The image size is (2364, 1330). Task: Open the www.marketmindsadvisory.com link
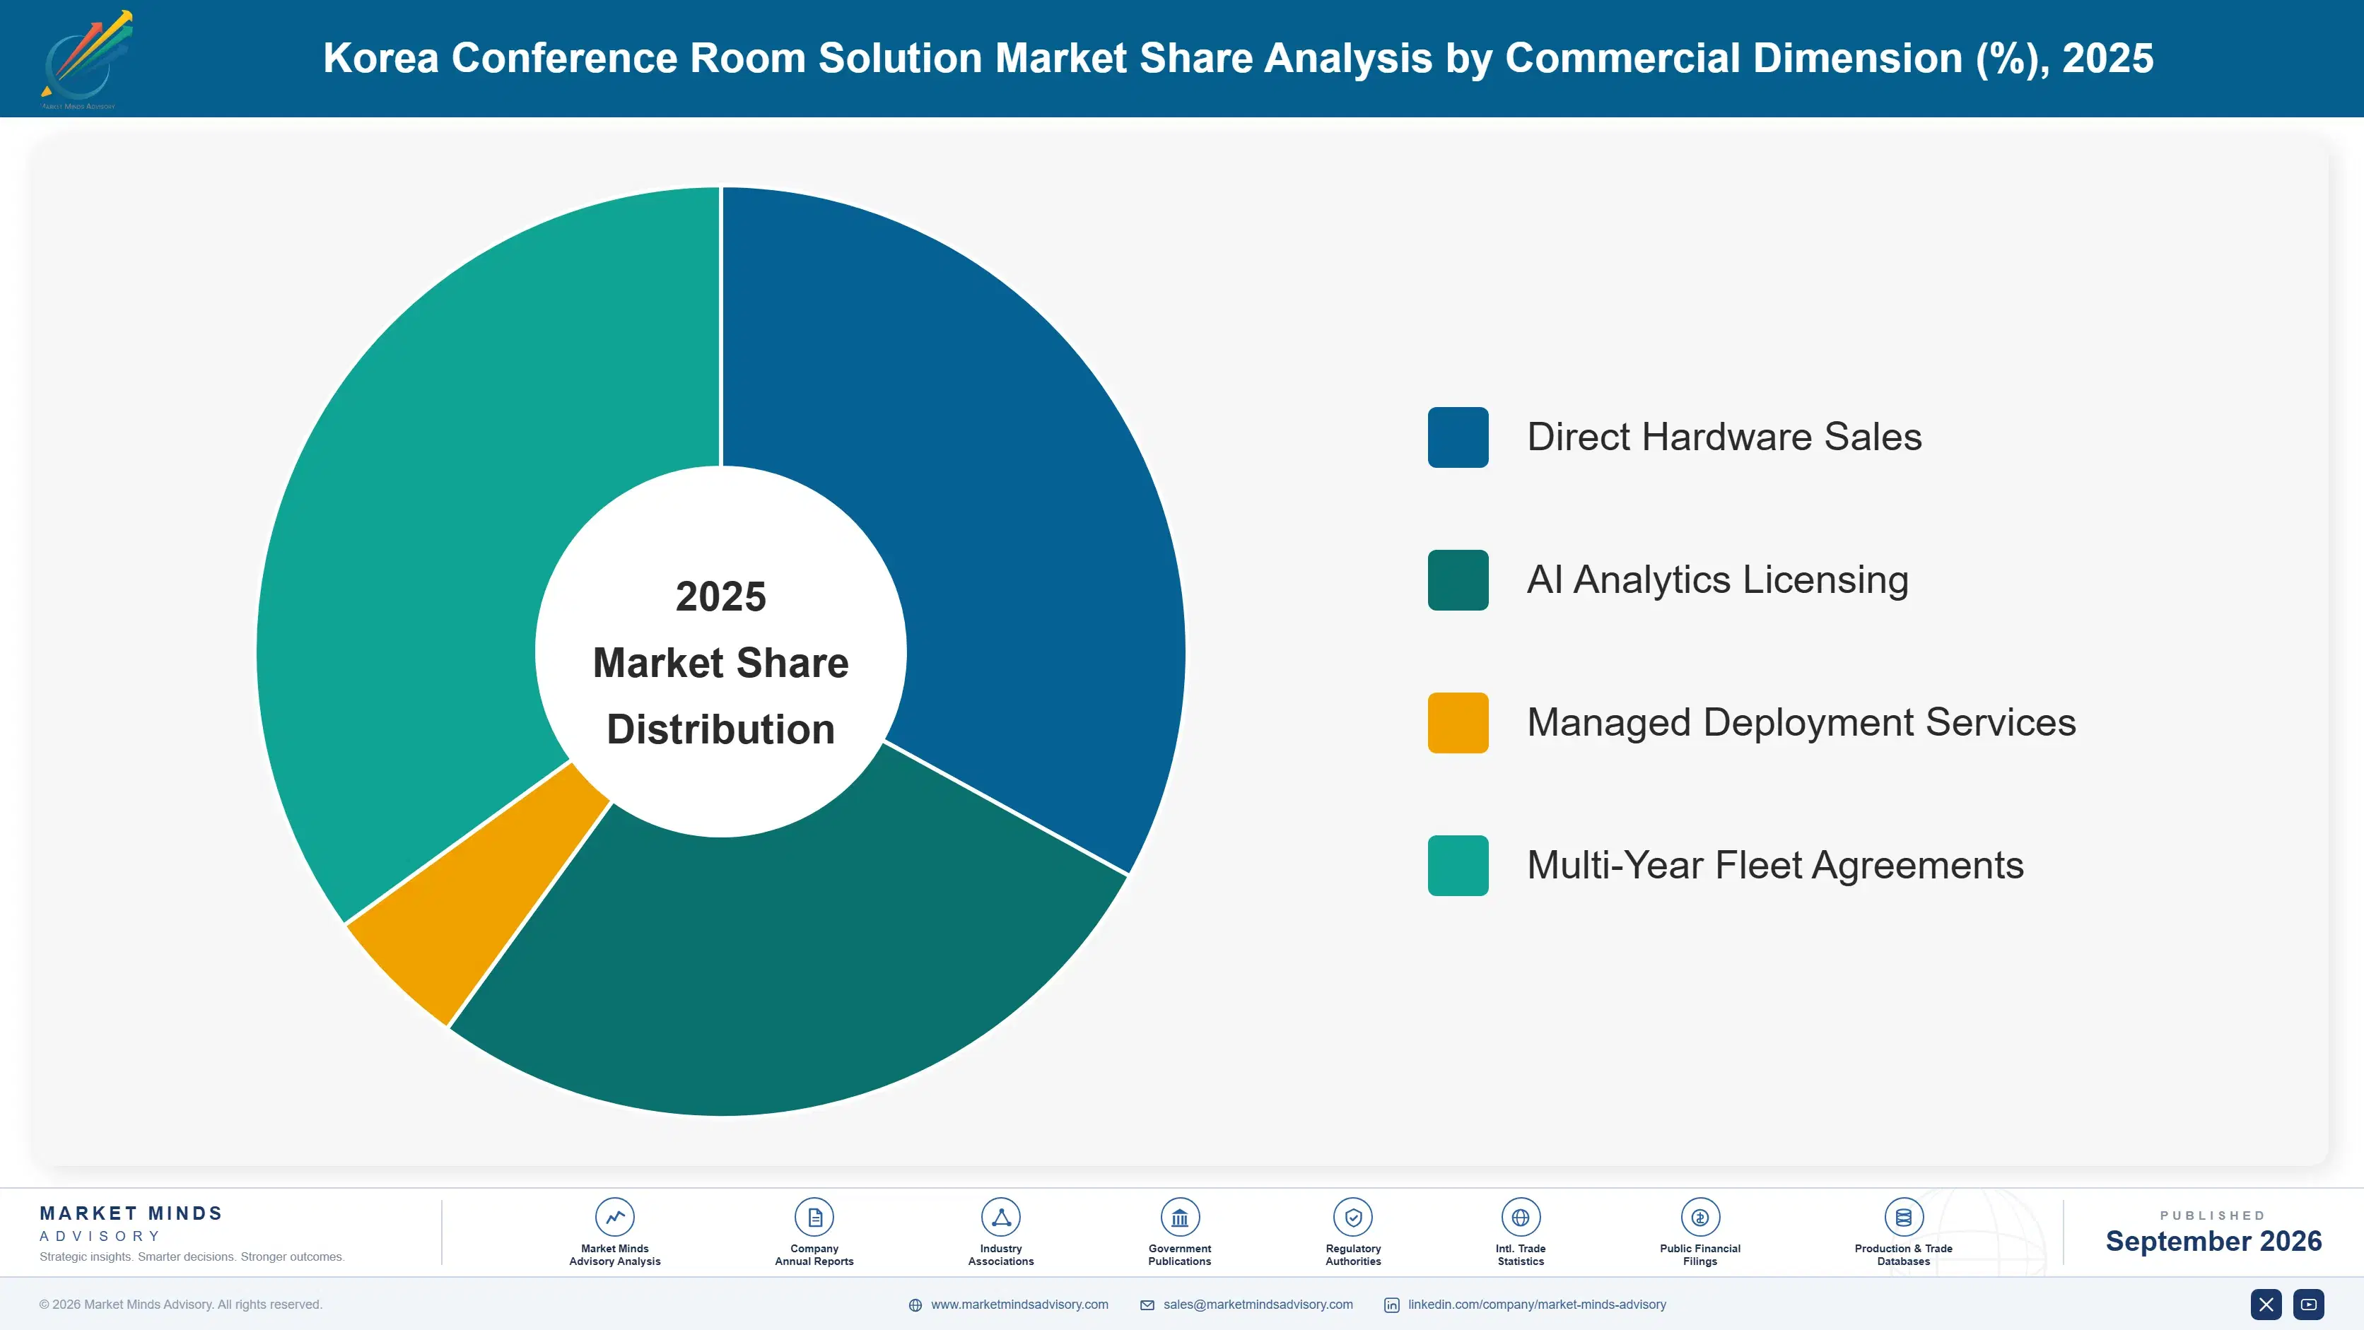(x=1019, y=1305)
